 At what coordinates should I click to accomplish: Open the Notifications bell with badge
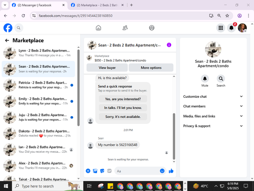[232, 28]
